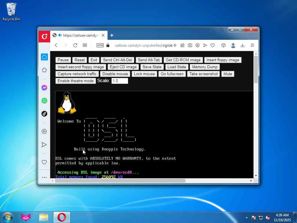Screen dimensions: 297x223
Task: Click Send Ctrl-Alt-Del button
Action: click(x=117, y=60)
